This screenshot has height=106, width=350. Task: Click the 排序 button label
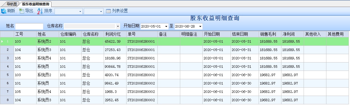tap(48, 11)
